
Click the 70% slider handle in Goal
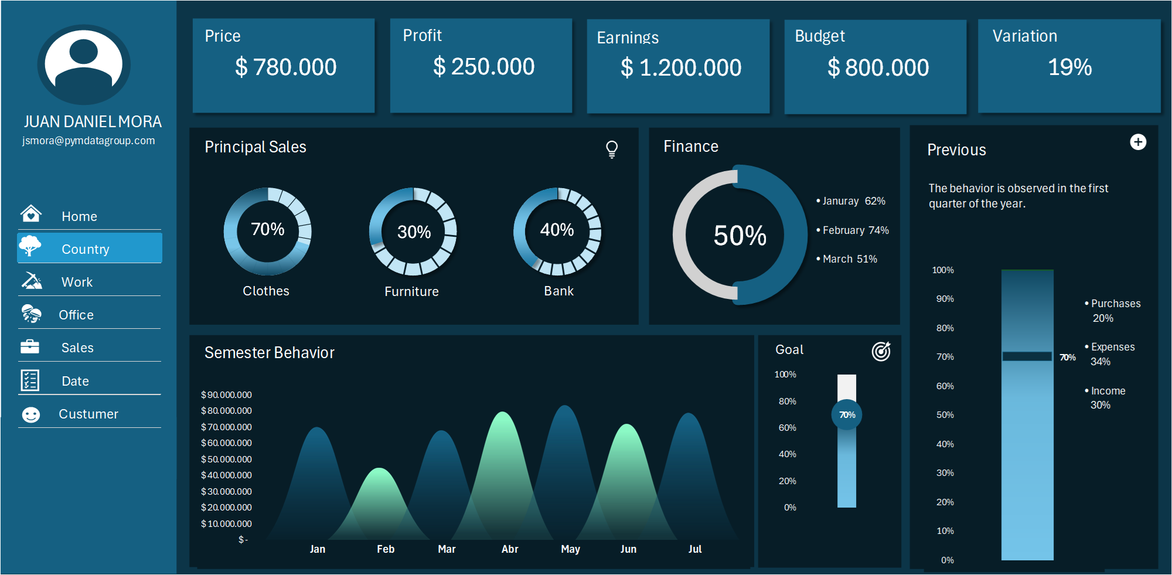coord(846,414)
